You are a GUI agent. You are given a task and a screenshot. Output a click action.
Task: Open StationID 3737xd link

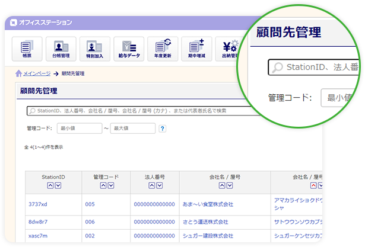pyautogui.click(x=38, y=204)
